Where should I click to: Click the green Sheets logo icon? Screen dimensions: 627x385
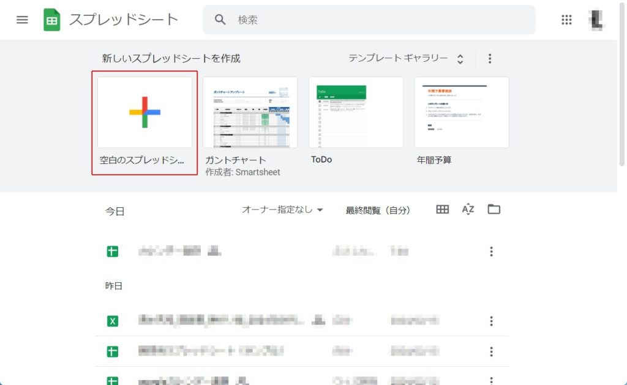52,20
